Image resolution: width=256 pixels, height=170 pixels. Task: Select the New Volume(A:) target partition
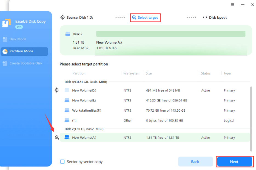pyautogui.click(x=155, y=137)
